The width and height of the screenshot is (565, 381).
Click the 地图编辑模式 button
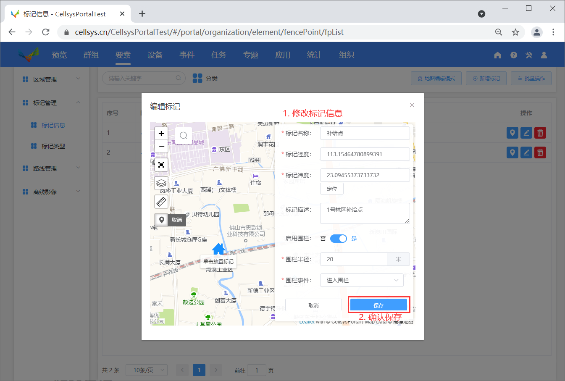436,78
